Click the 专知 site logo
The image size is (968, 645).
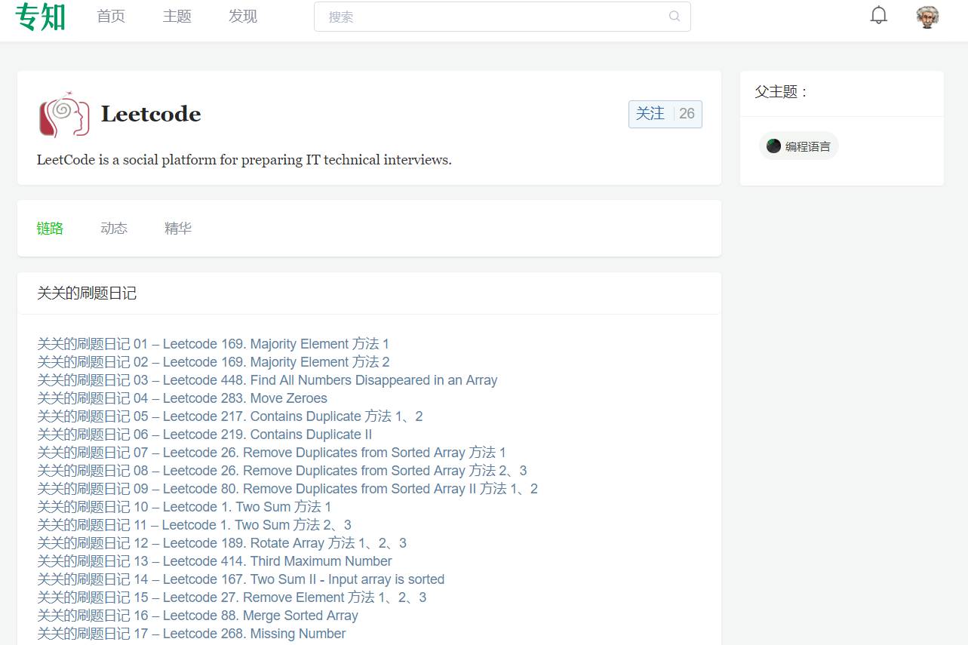coord(41,17)
